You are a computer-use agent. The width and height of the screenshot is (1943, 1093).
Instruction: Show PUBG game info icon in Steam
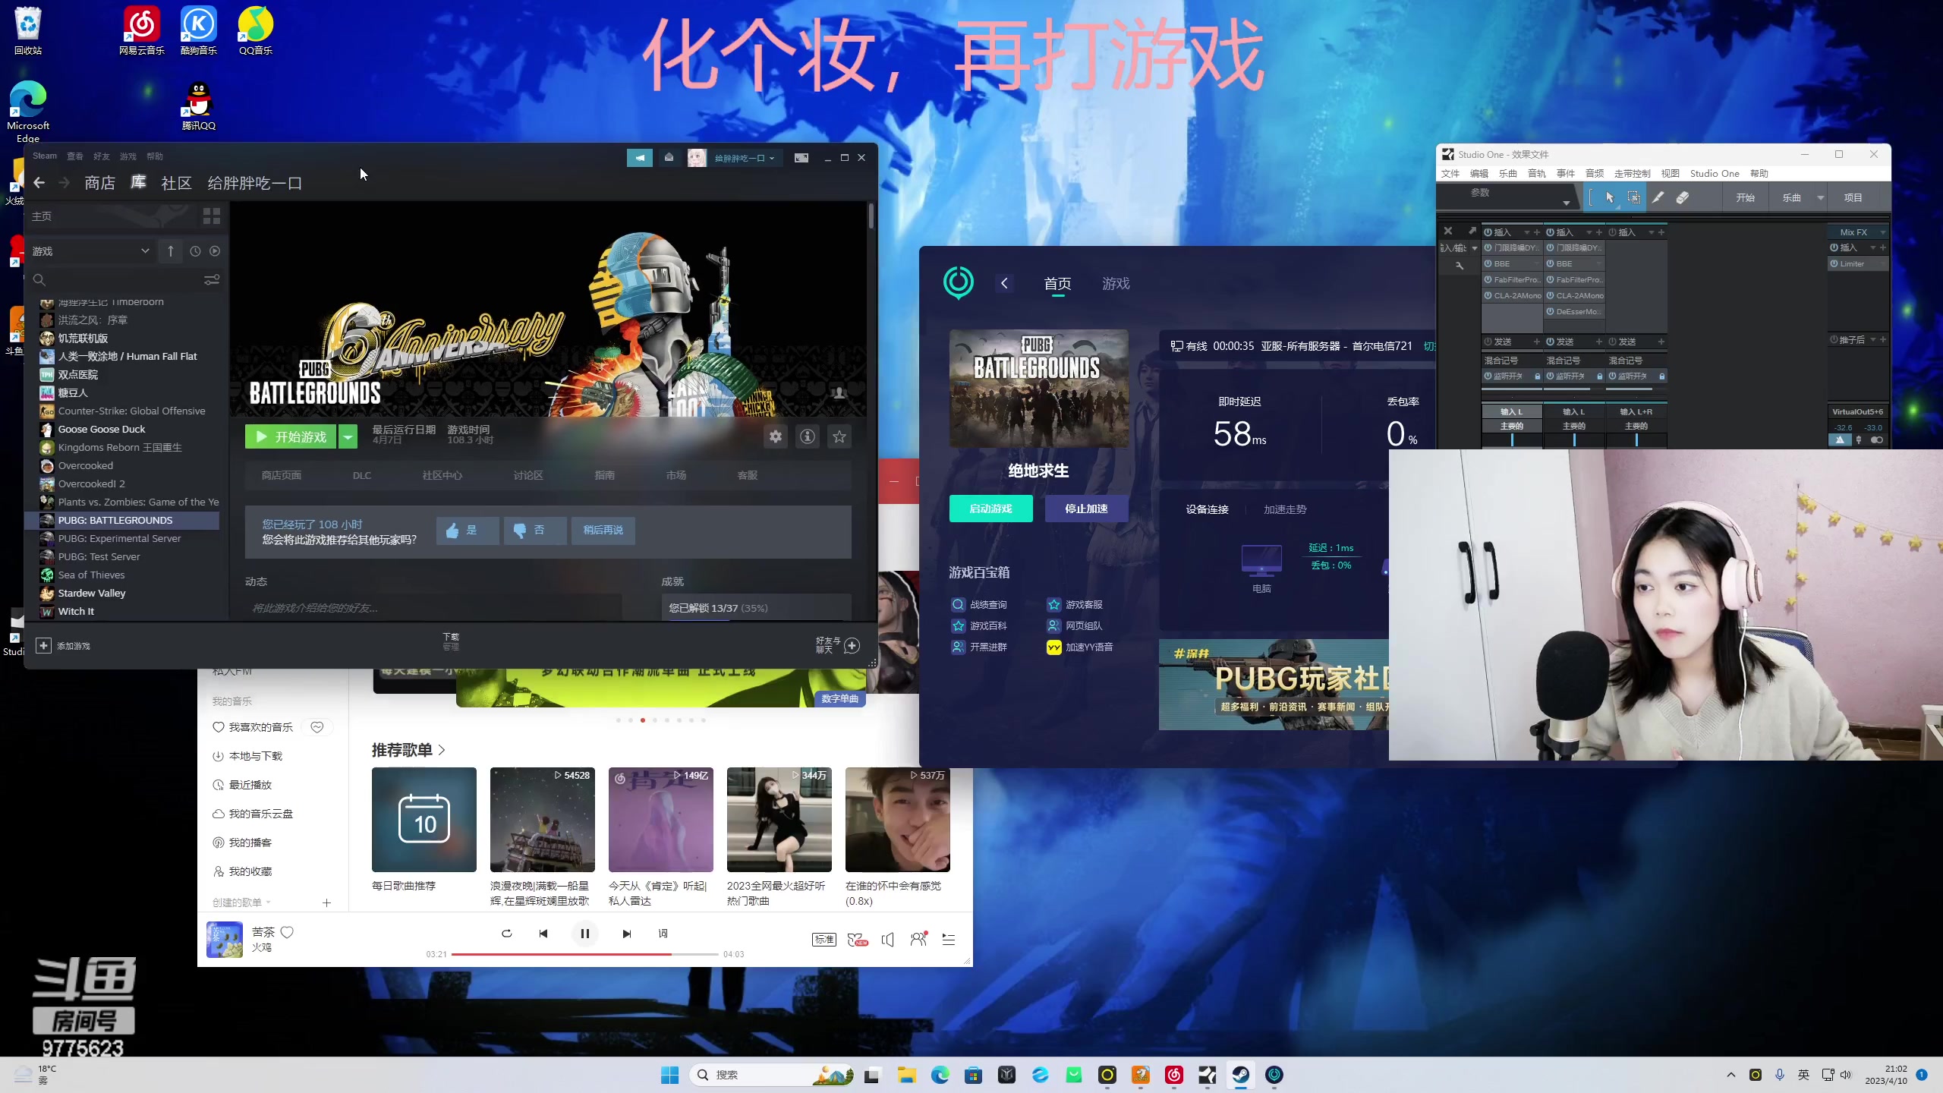click(x=808, y=436)
